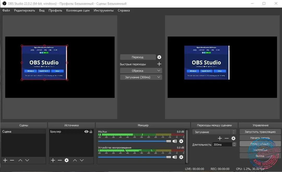Image resolution: width=282 pixels, height=172 pixels.
Task: Click the OBS logo in title bar
Action: point(4,3)
